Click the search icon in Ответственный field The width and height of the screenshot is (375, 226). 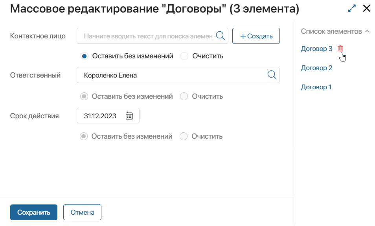coord(272,75)
